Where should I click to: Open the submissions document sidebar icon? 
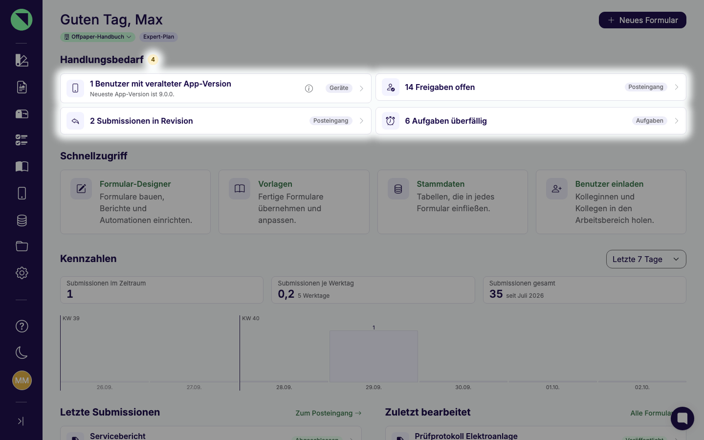coord(22,87)
